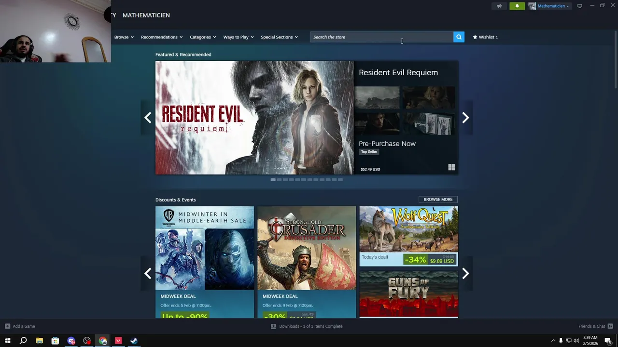Open Discord from the taskbar
This screenshot has width=618, height=347.
click(71, 341)
